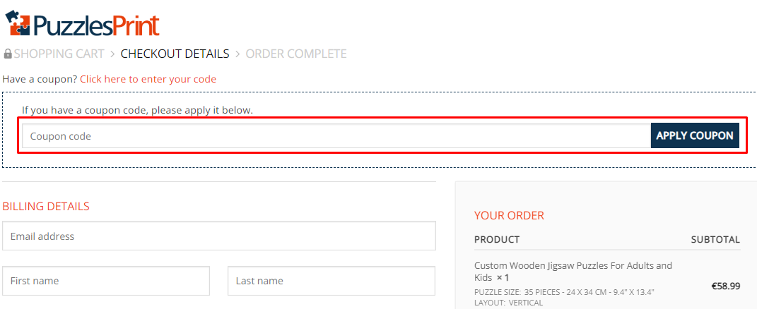Select the Checkout Details step
The width and height of the screenshot is (757, 309).
click(x=175, y=54)
